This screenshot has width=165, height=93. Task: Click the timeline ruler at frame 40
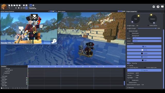click(x=83, y=67)
